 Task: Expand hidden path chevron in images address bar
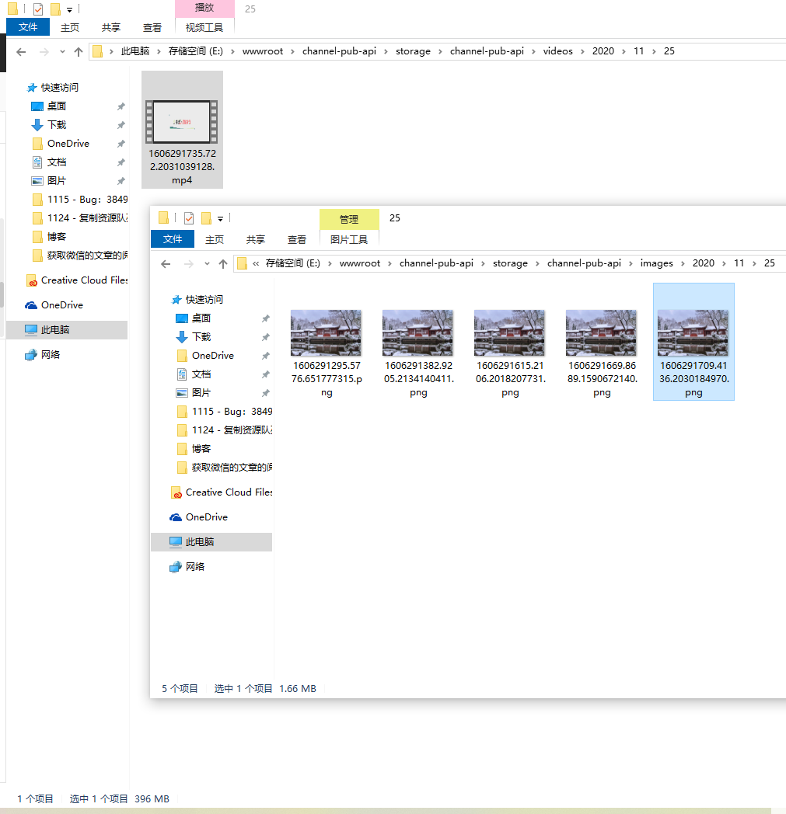click(x=256, y=264)
